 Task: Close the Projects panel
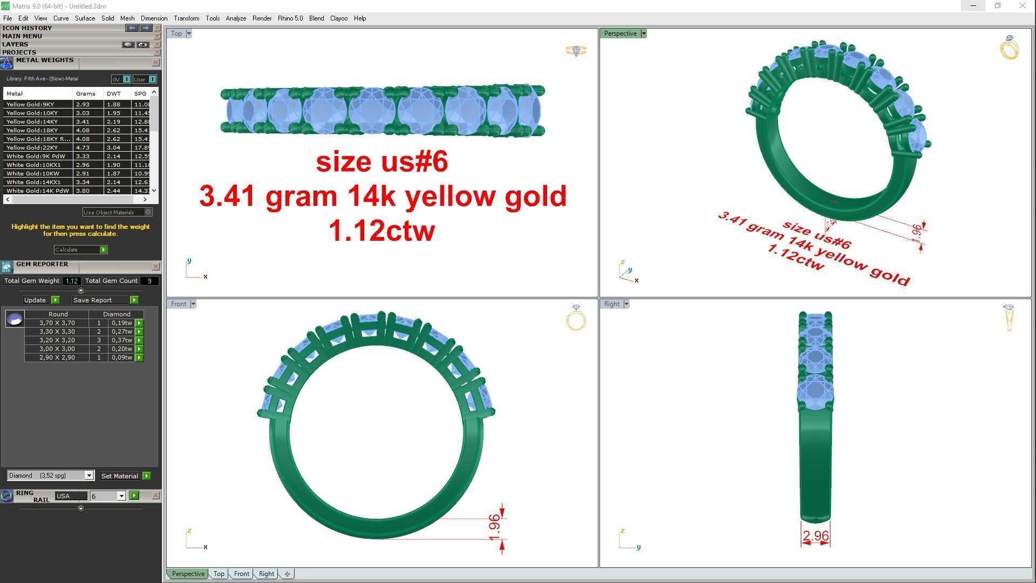tap(157, 52)
